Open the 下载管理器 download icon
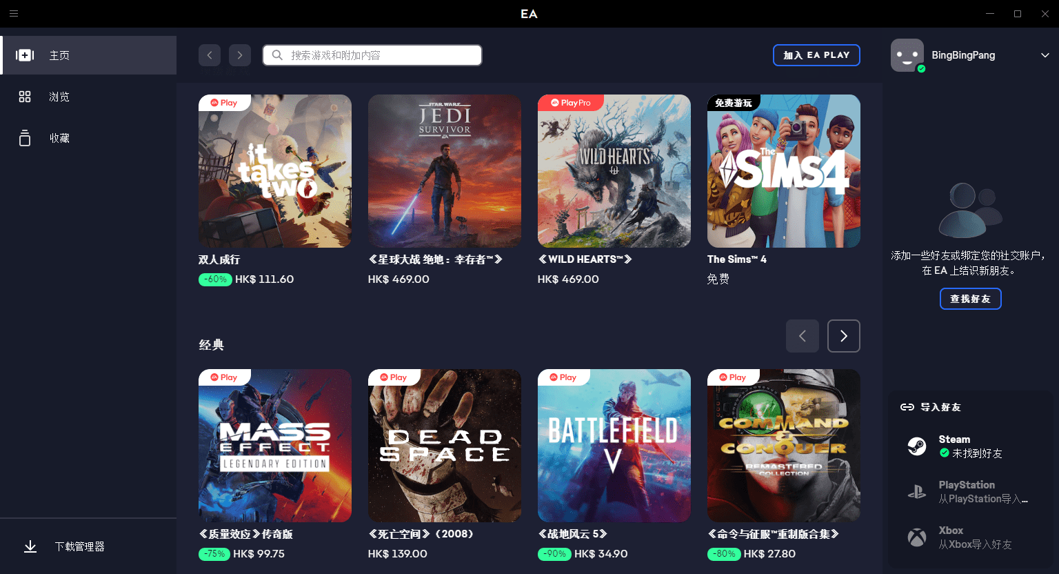 30,546
